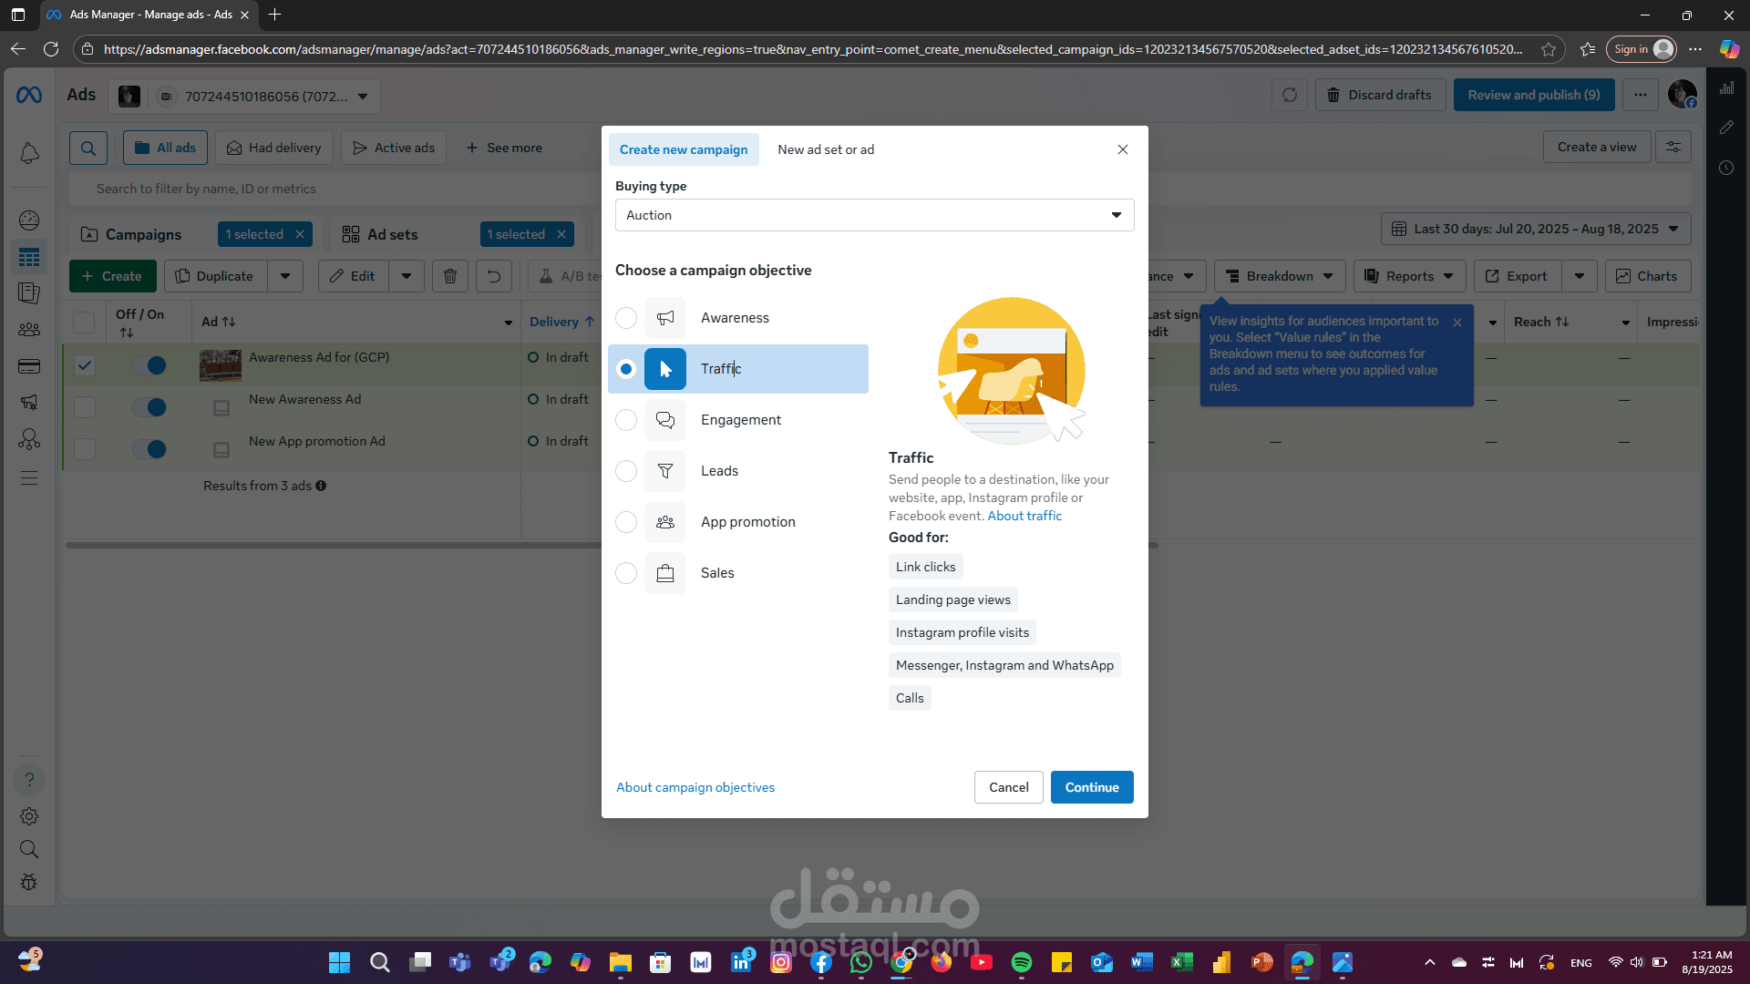This screenshot has width=1750, height=984.
Task: Toggle Awareness Ad for (GCP) on/off switch
Action: coord(149,365)
